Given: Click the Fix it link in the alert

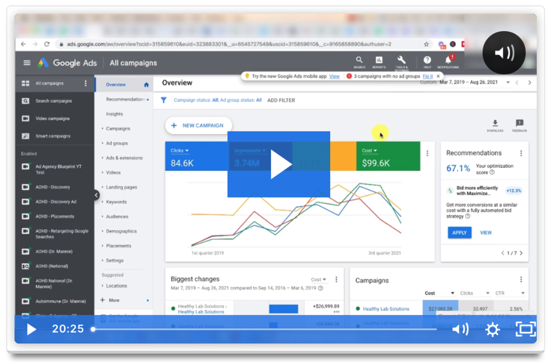Looking at the screenshot, I should (x=428, y=76).
